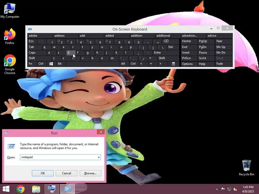Image resolution: width=259 pixels, height=194 pixels.
Task: Select the Firefox desktop shortcut
Action: 10,36
